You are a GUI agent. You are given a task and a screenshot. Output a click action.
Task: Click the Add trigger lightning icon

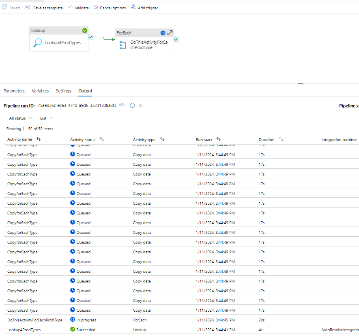(x=133, y=8)
